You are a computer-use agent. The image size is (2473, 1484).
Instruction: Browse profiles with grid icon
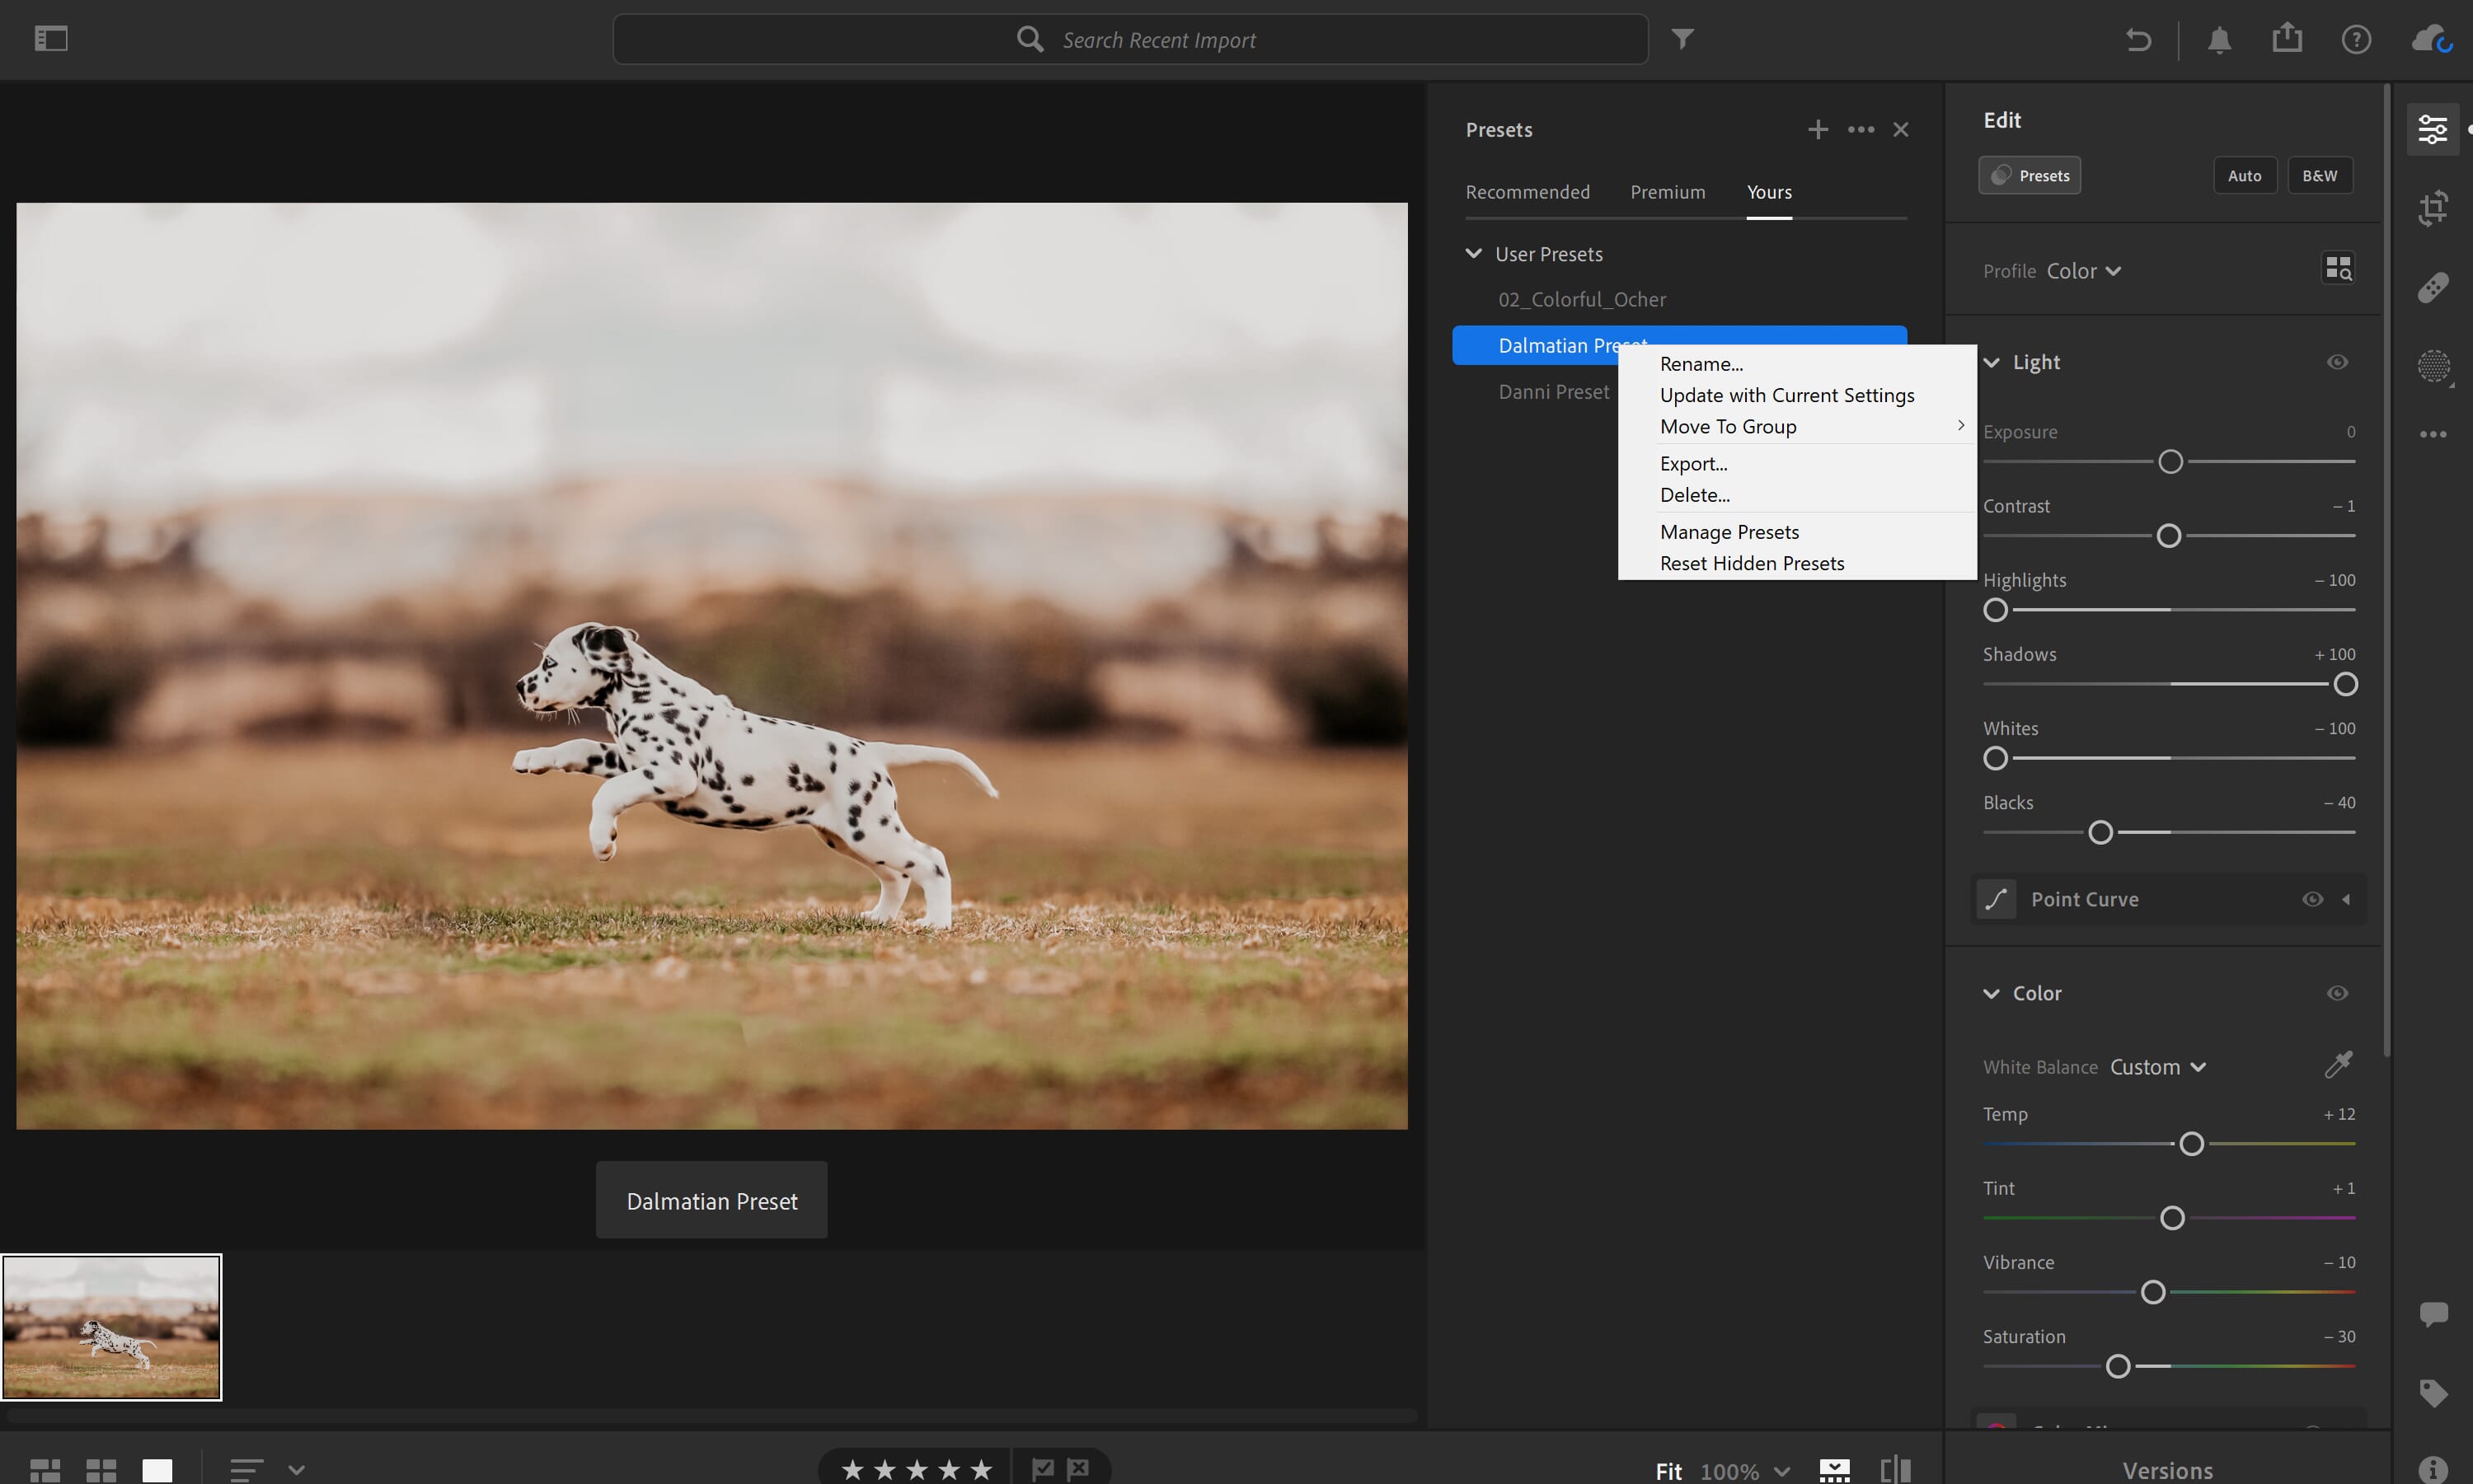(x=2338, y=268)
